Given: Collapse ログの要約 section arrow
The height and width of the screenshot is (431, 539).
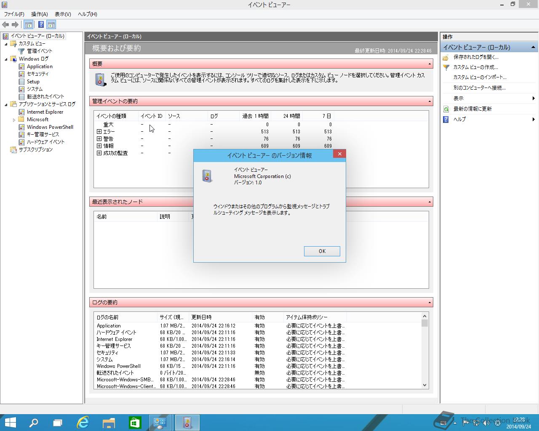Looking at the screenshot, I should (x=430, y=303).
